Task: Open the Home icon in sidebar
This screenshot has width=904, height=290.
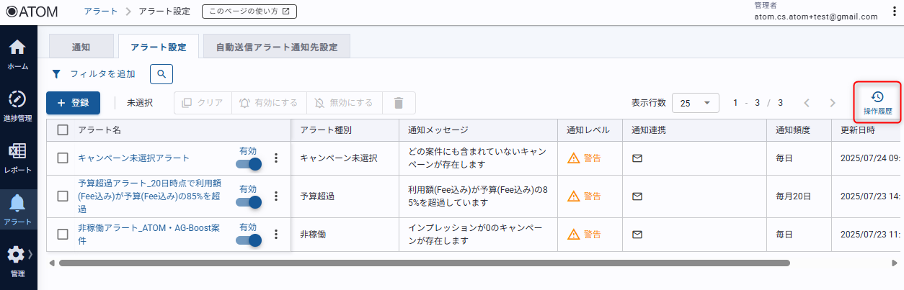Action: (18, 54)
